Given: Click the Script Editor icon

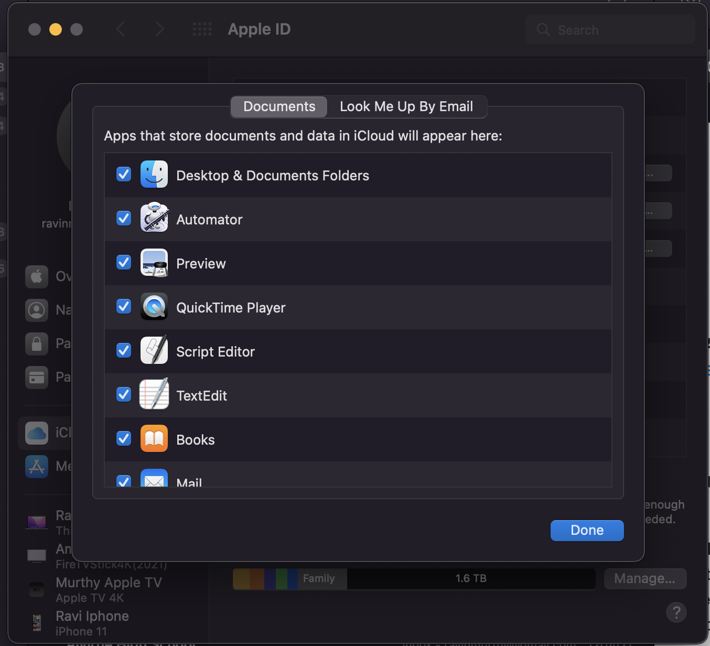Looking at the screenshot, I should tap(154, 350).
